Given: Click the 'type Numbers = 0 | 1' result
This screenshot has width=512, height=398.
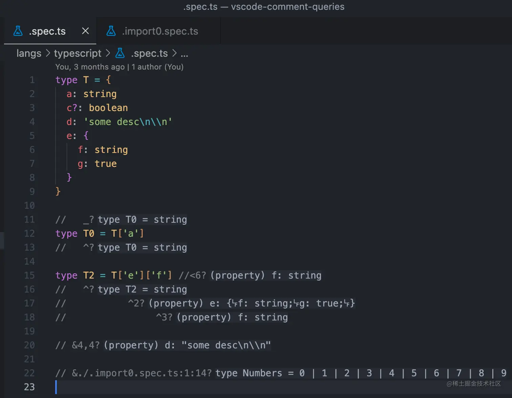Looking at the screenshot, I should coord(361,373).
